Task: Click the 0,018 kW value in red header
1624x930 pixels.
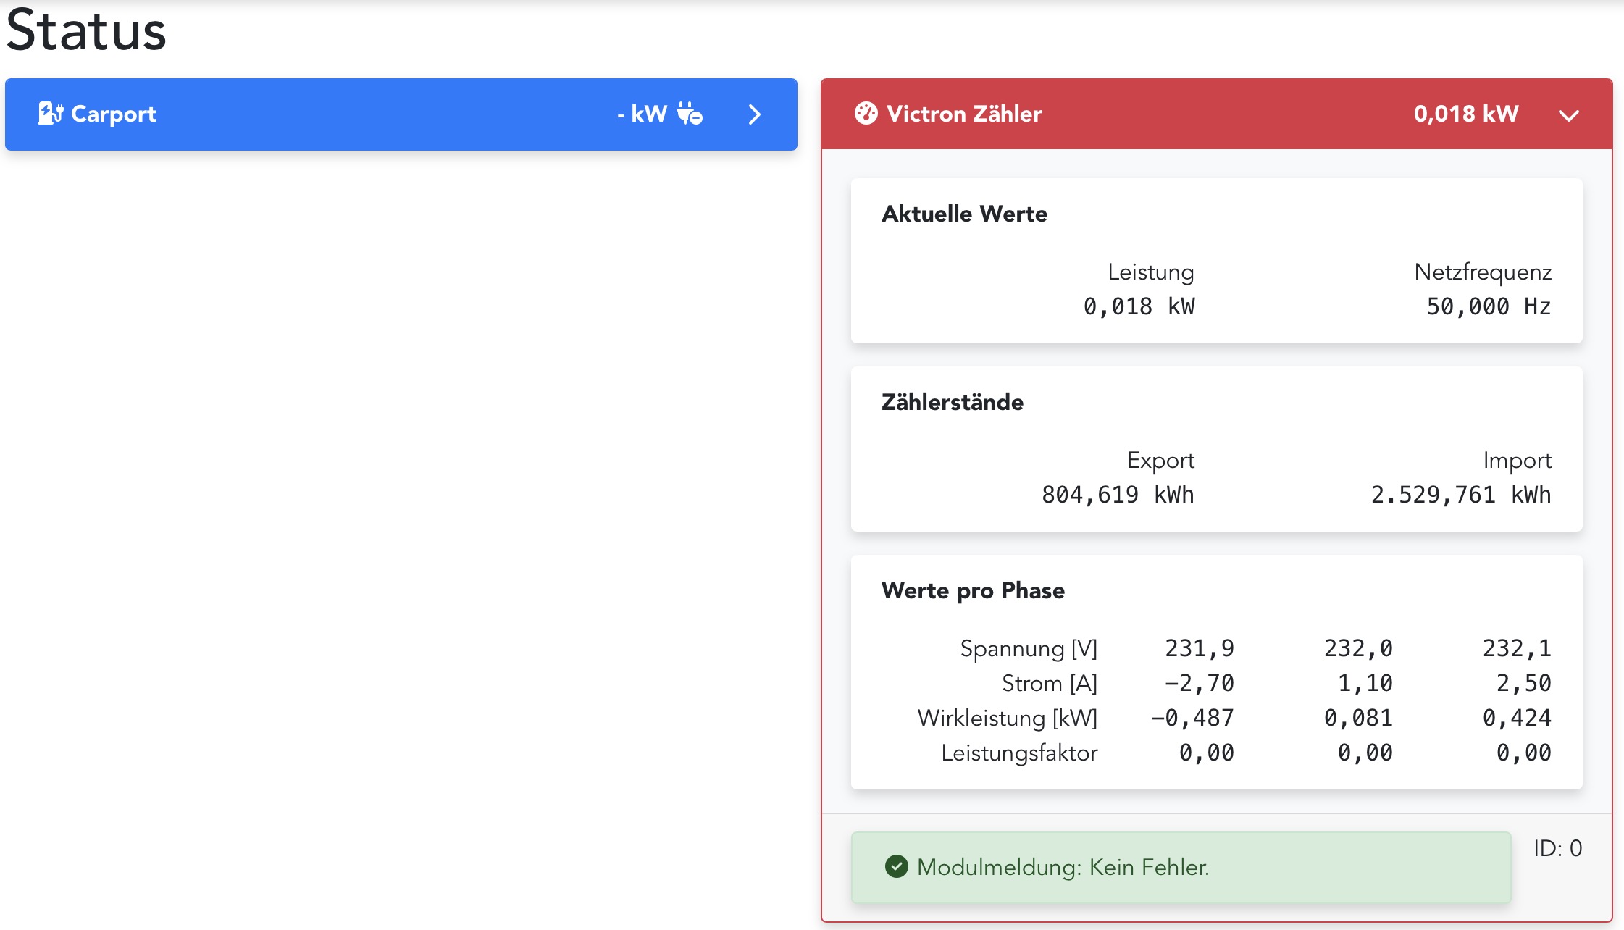Action: 1465,114
